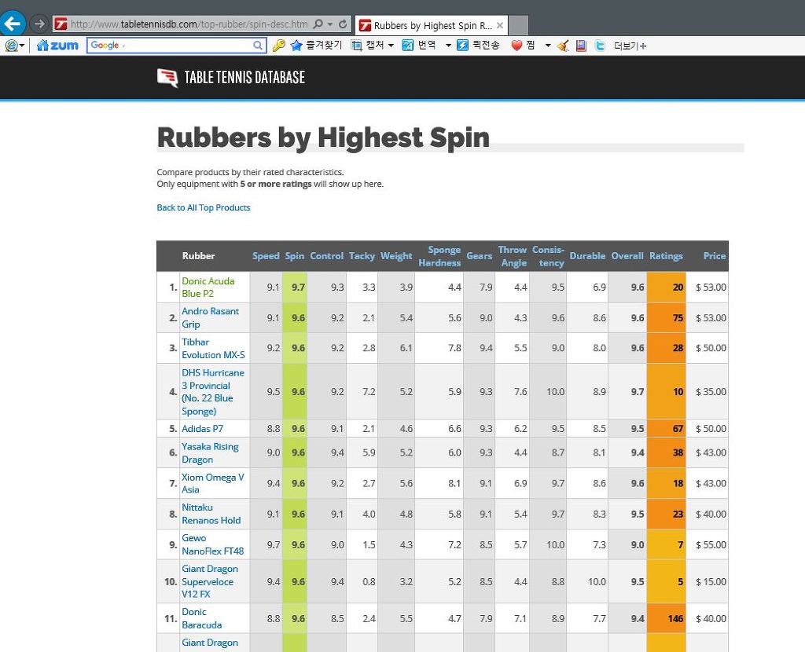This screenshot has height=652, width=805.
Task: Sort table by Weight column
Action: (x=396, y=256)
